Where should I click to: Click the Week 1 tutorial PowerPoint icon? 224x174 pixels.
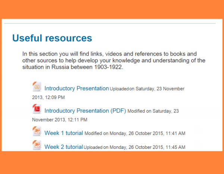coord(37,132)
